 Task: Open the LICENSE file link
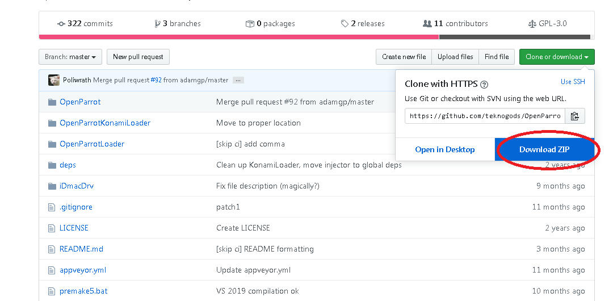(74, 228)
